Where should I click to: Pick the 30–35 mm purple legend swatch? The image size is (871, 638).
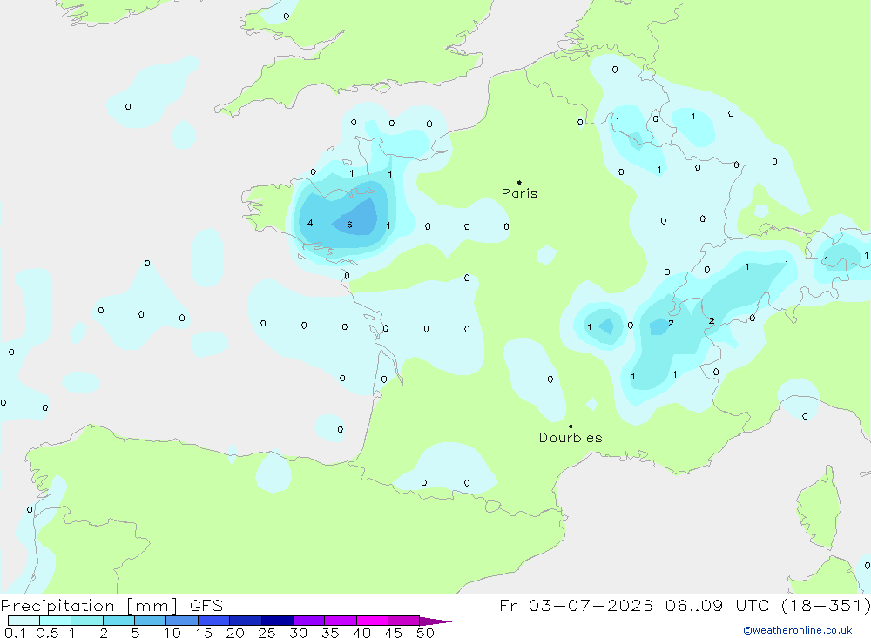[x=309, y=621]
